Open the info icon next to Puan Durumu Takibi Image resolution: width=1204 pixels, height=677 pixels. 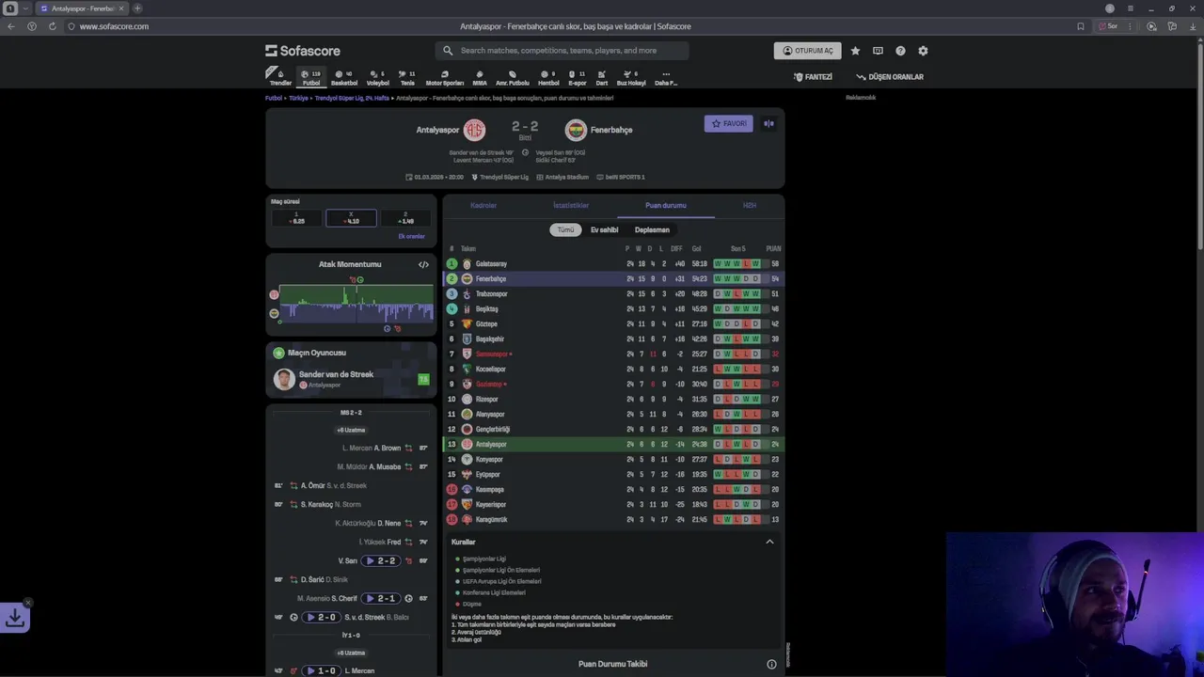click(771, 664)
